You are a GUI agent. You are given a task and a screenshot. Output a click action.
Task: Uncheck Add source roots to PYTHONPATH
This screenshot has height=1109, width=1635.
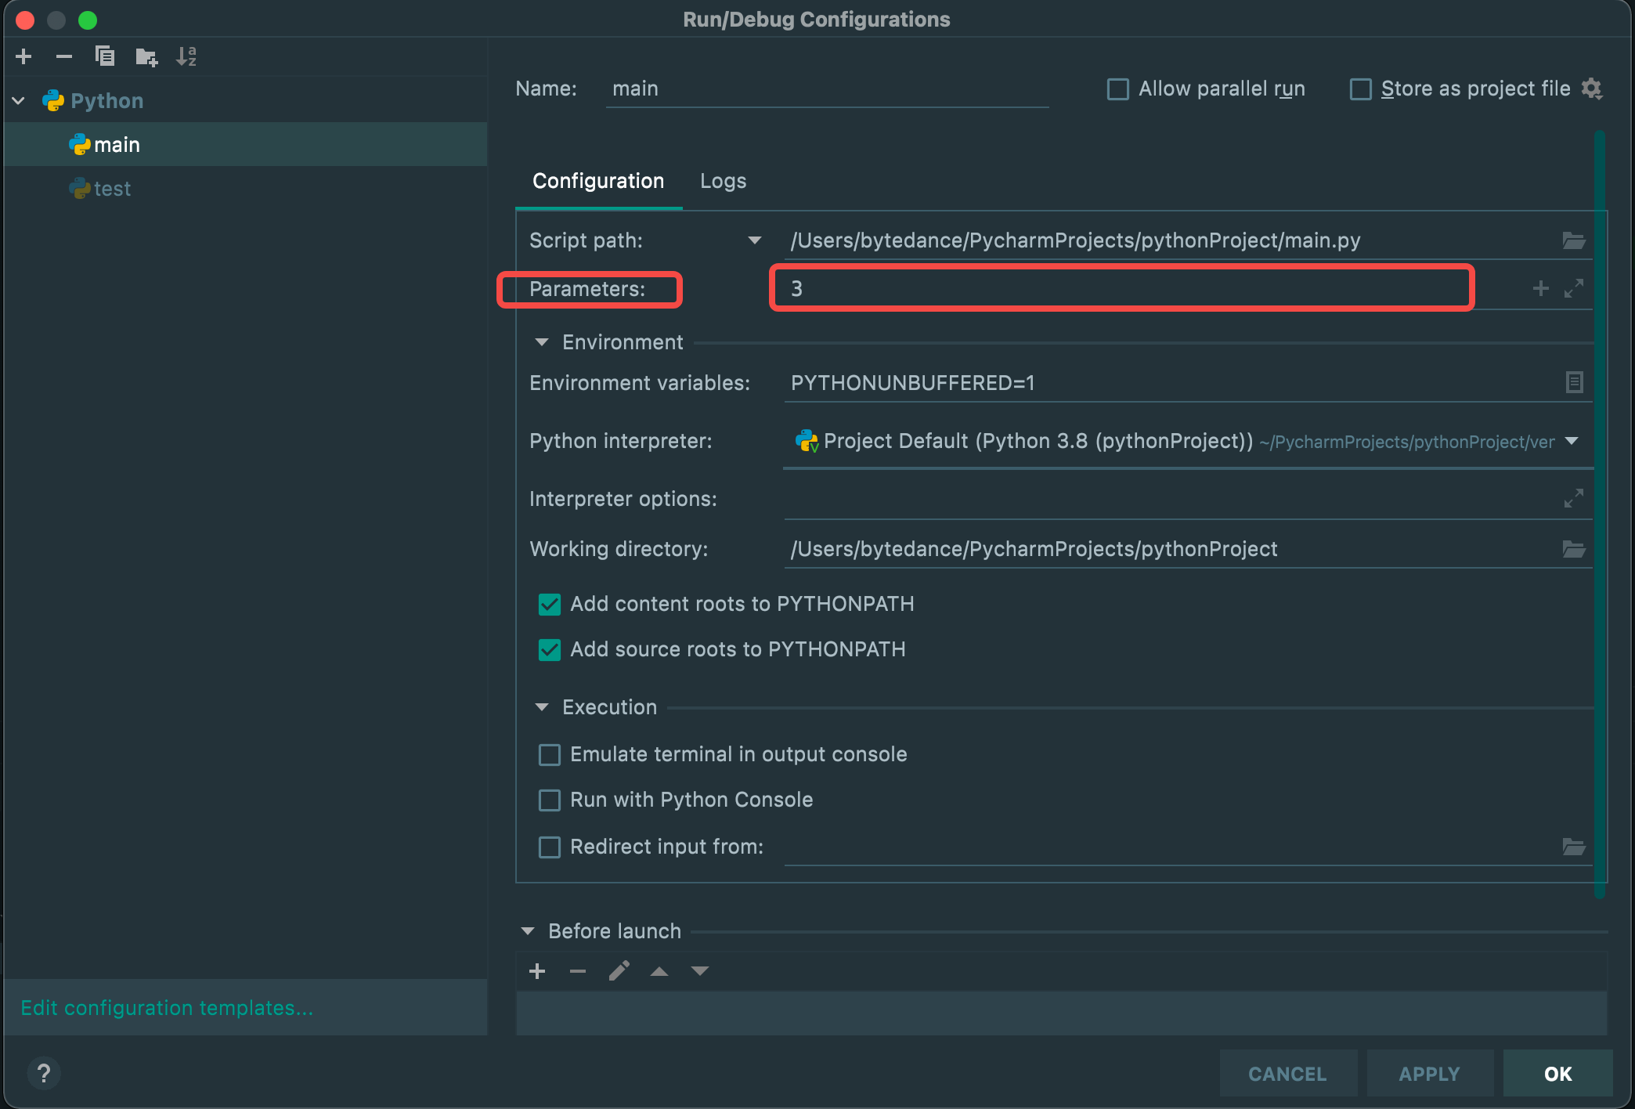point(550,650)
